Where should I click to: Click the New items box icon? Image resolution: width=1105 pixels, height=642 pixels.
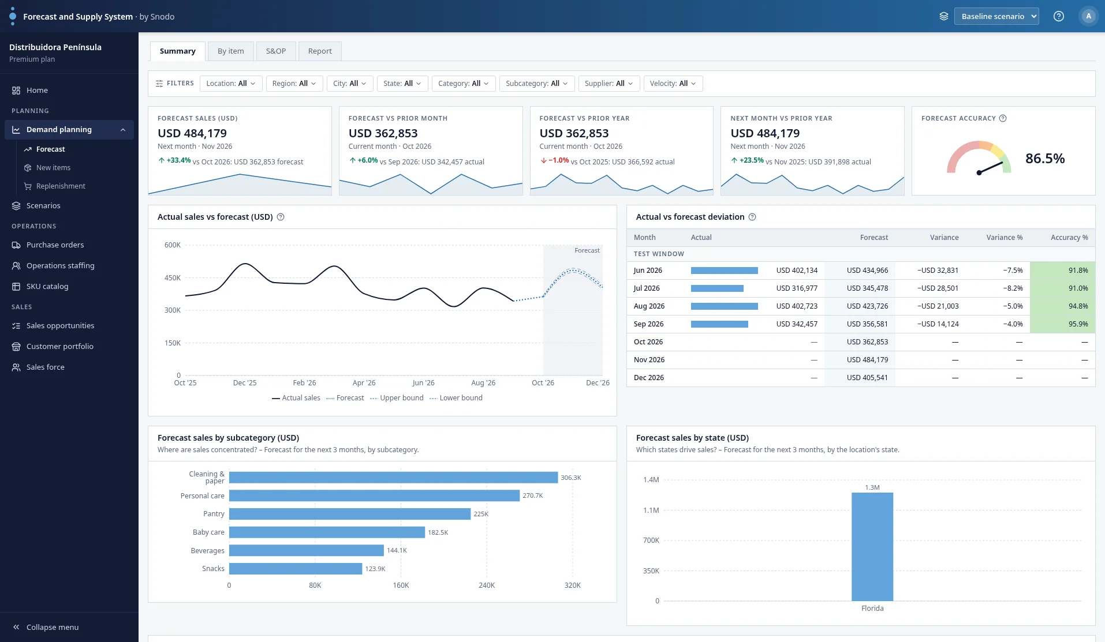(x=28, y=168)
